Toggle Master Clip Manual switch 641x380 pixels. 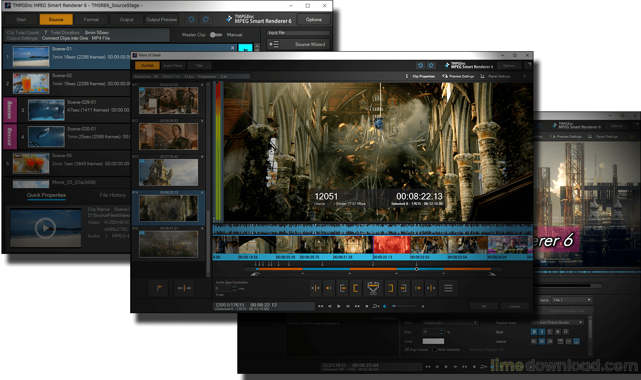coord(216,35)
